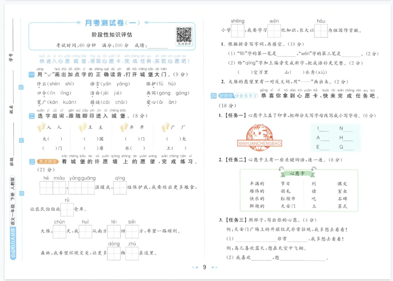This screenshot has height=281, width=393.
Task: Go to the previous page arrows
Action: coord(195,268)
